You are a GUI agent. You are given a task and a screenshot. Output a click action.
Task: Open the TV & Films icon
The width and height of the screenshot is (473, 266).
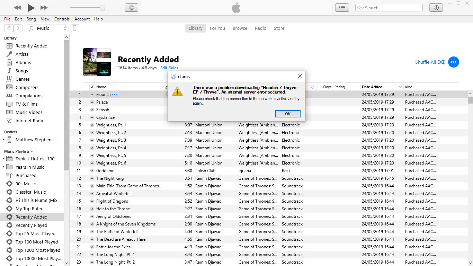coord(9,104)
